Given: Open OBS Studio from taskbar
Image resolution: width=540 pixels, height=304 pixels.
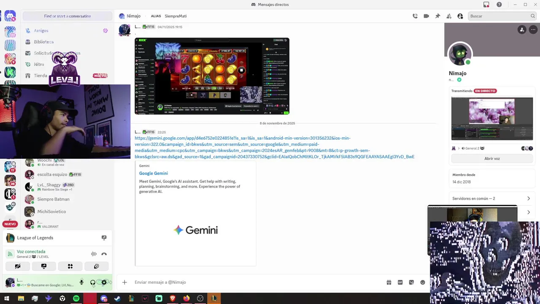Looking at the screenshot, I should pyautogui.click(x=200, y=299).
